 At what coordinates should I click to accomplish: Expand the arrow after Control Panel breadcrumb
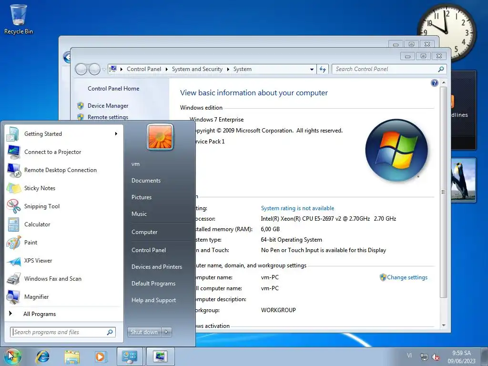[x=166, y=69]
